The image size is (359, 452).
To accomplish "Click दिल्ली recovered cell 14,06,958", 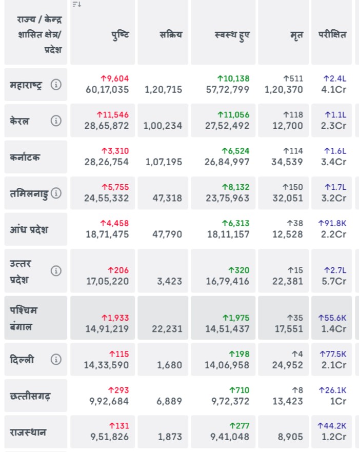I will coord(227,365).
